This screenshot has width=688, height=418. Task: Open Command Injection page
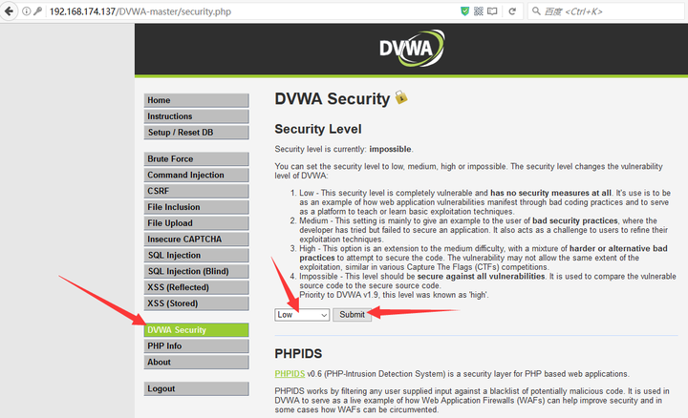point(196,175)
